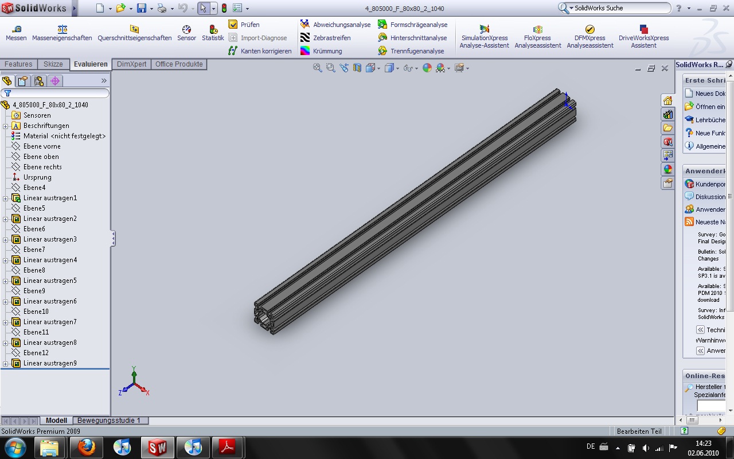The height and width of the screenshot is (459, 734).
Task: Open the DimXpertManager tab
Action: tap(54, 81)
